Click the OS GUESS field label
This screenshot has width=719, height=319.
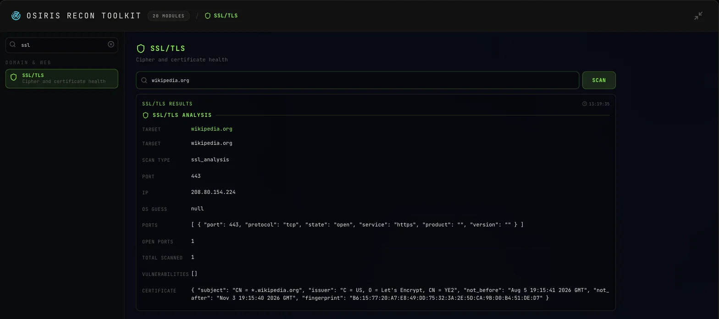click(x=155, y=209)
